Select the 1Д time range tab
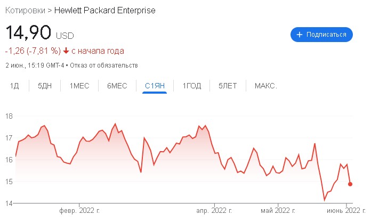 pos(14,86)
